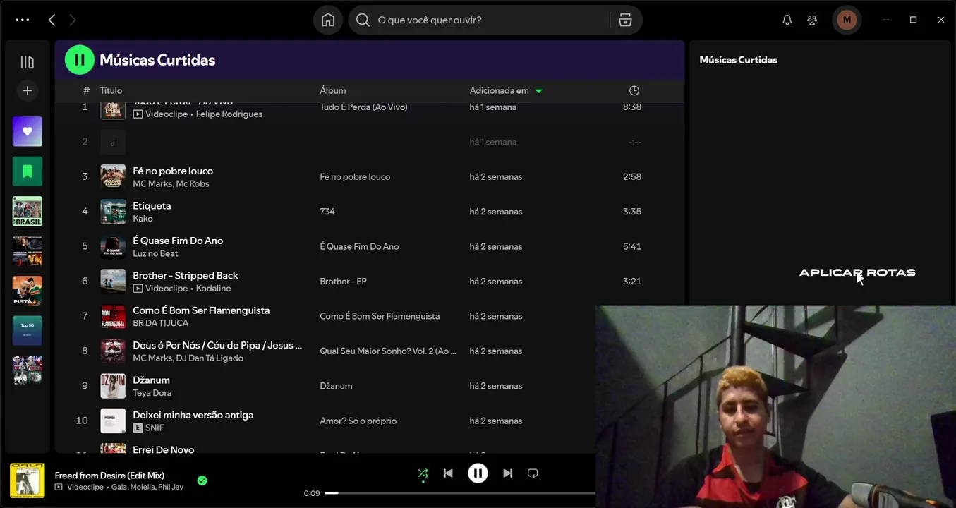The height and width of the screenshot is (508, 956).
Task: Select the track Como É Bom Ser Flamenguista
Action: [x=201, y=310]
